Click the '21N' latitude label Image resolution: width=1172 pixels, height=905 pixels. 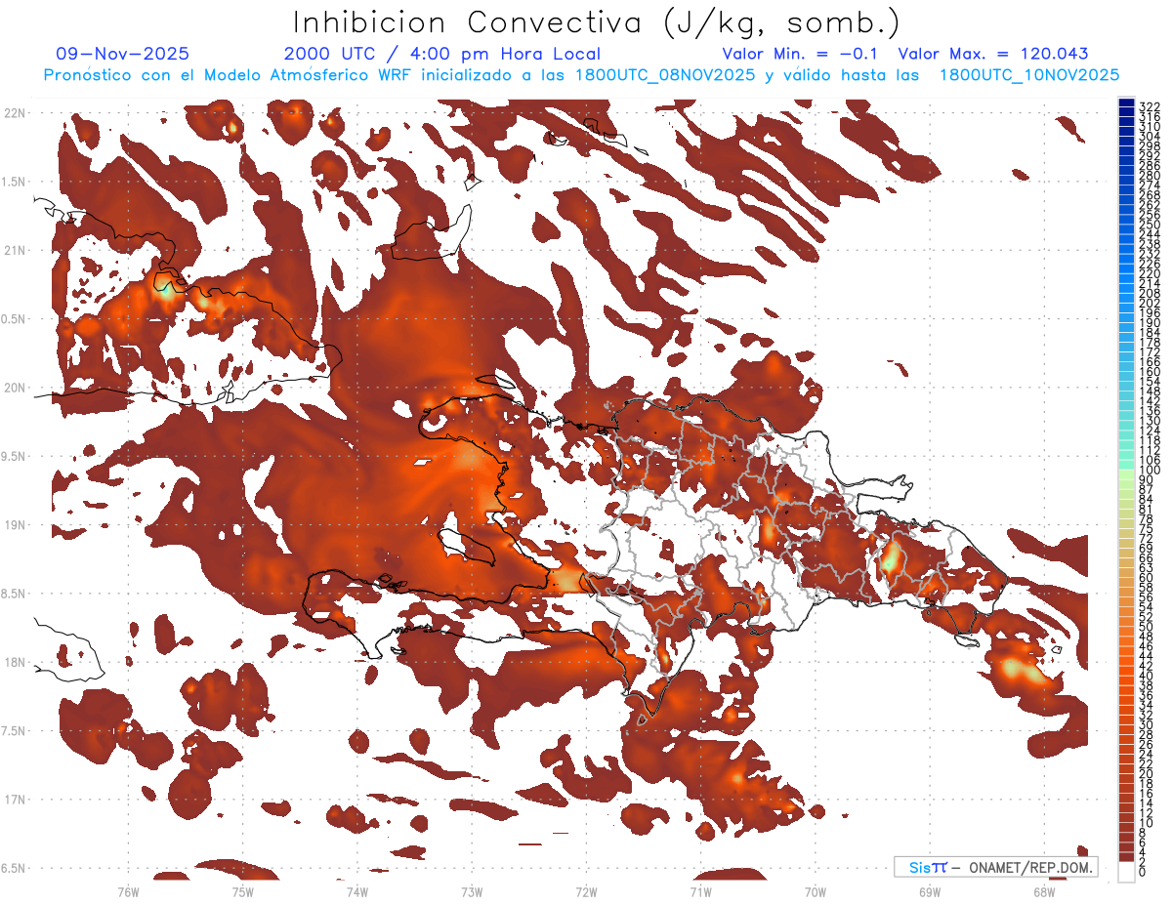pyautogui.click(x=16, y=251)
